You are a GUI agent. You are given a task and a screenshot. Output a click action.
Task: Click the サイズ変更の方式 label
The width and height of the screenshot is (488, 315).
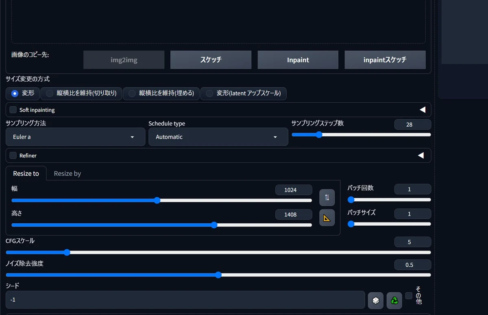click(x=28, y=79)
